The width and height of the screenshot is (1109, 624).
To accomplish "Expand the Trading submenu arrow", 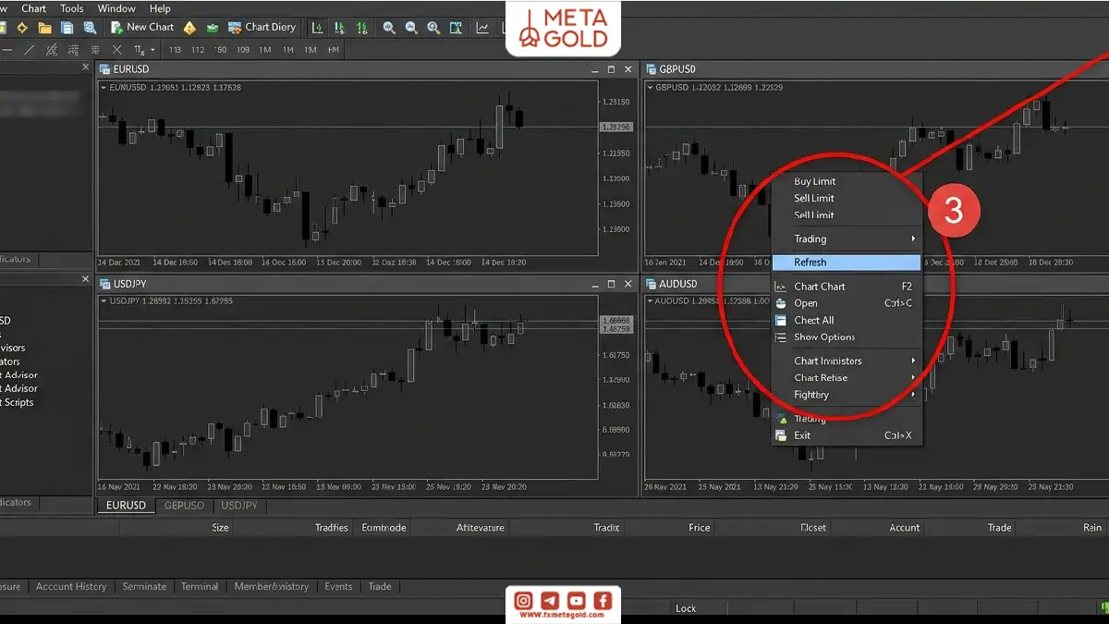I will pyautogui.click(x=913, y=239).
